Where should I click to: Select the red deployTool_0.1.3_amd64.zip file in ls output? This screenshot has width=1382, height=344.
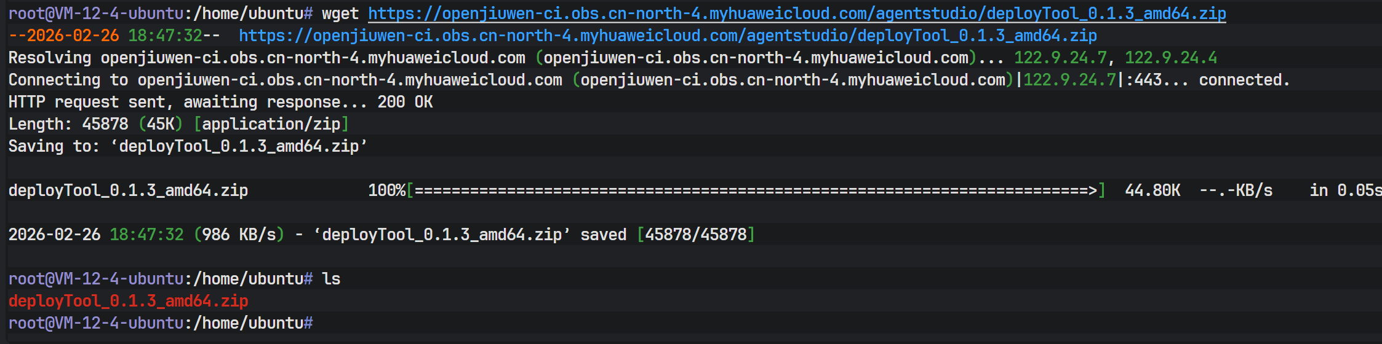click(128, 301)
